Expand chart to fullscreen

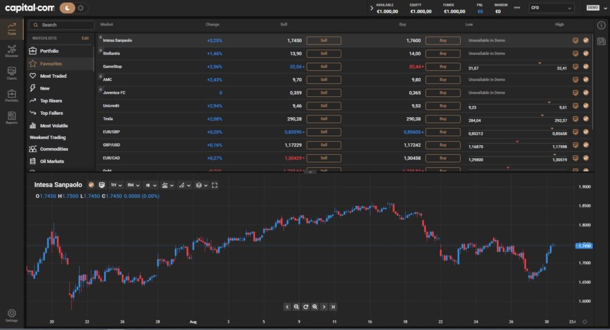(214, 185)
